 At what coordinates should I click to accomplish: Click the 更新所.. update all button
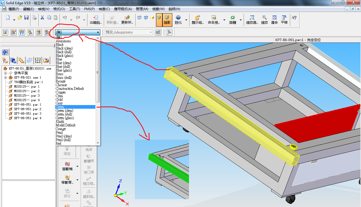pos(127,20)
